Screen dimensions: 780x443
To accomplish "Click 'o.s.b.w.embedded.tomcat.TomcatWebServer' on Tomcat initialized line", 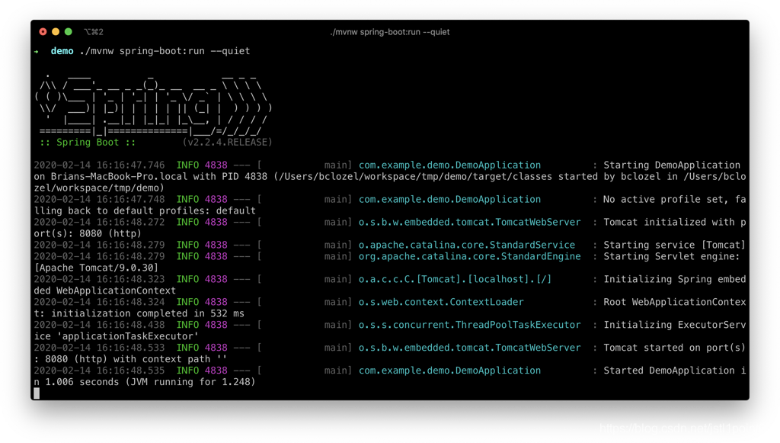I will pos(469,223).
